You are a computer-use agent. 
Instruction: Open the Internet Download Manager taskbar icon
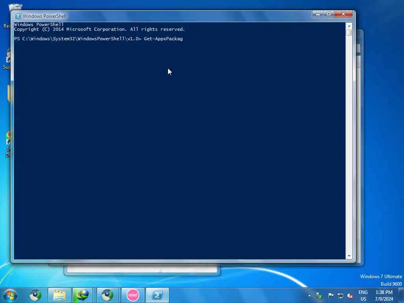(82, 295)
